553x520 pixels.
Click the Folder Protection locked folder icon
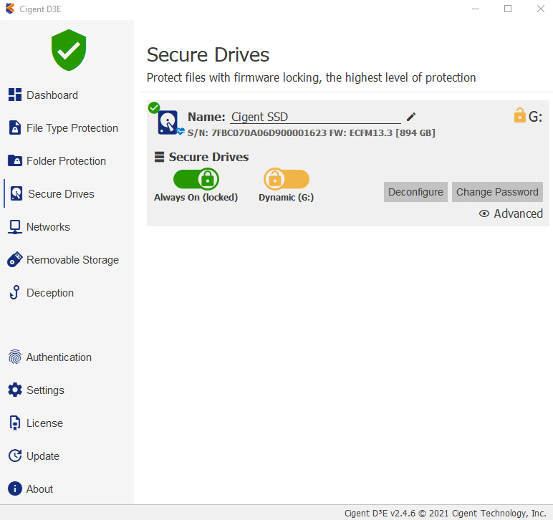coord(15,160)
